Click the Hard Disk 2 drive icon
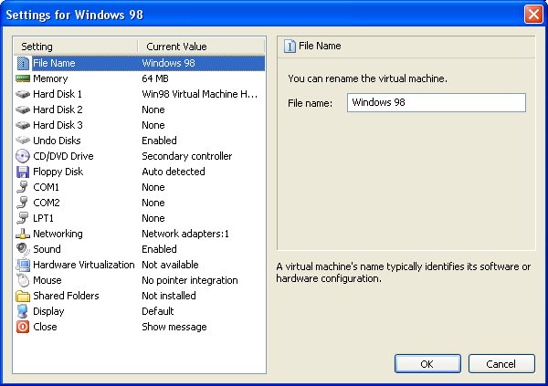The width and height of the screenshot is (548, 386). 23,110
